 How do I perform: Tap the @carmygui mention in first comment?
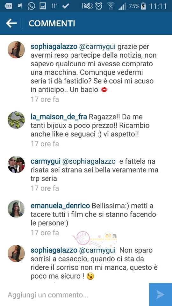click(97, 47)
